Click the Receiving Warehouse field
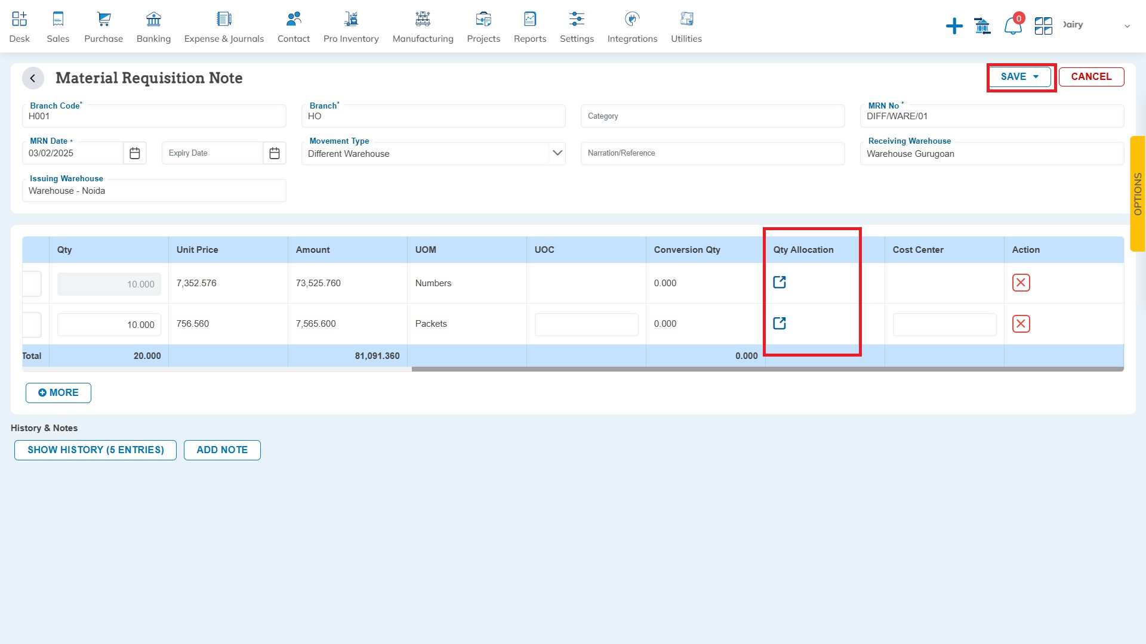This screenshot has height=644, width=1146. pos(992,153)
